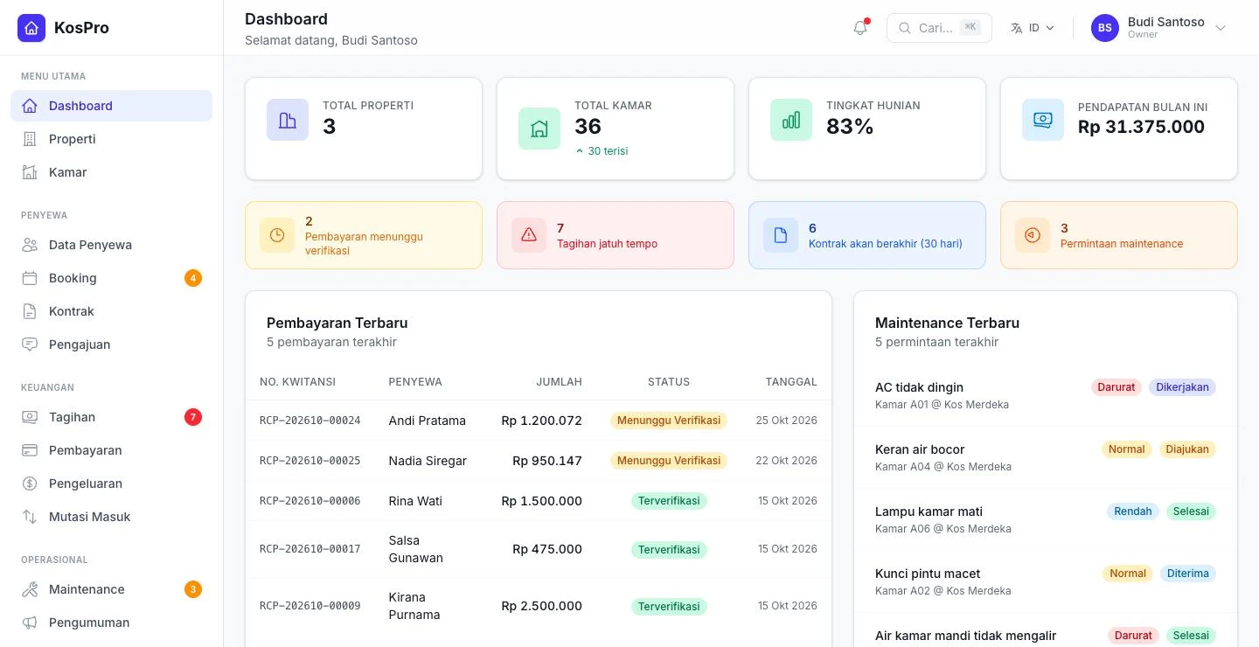Click the clock icon for pending payments
Image resolution: width=1259 pixels, height=647 pixels.
(x=277, y=235)
